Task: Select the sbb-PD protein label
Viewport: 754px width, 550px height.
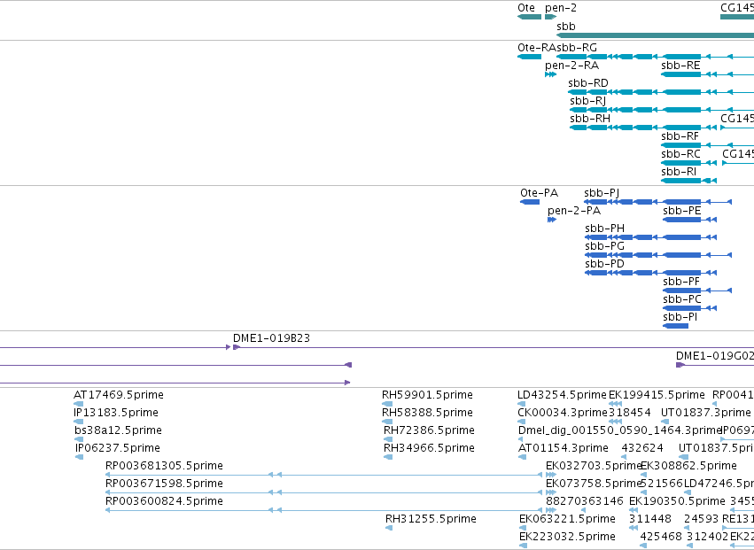Action: [x=604, y=264]
